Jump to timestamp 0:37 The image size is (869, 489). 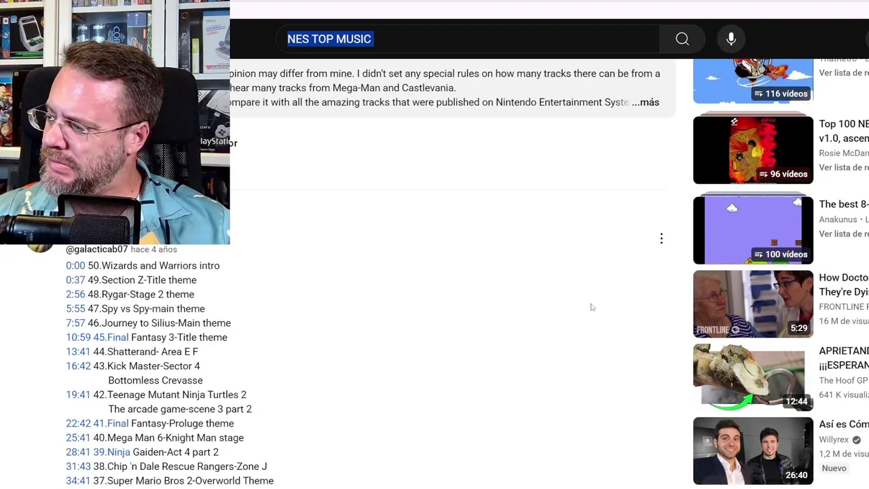(x=75, y=280)
